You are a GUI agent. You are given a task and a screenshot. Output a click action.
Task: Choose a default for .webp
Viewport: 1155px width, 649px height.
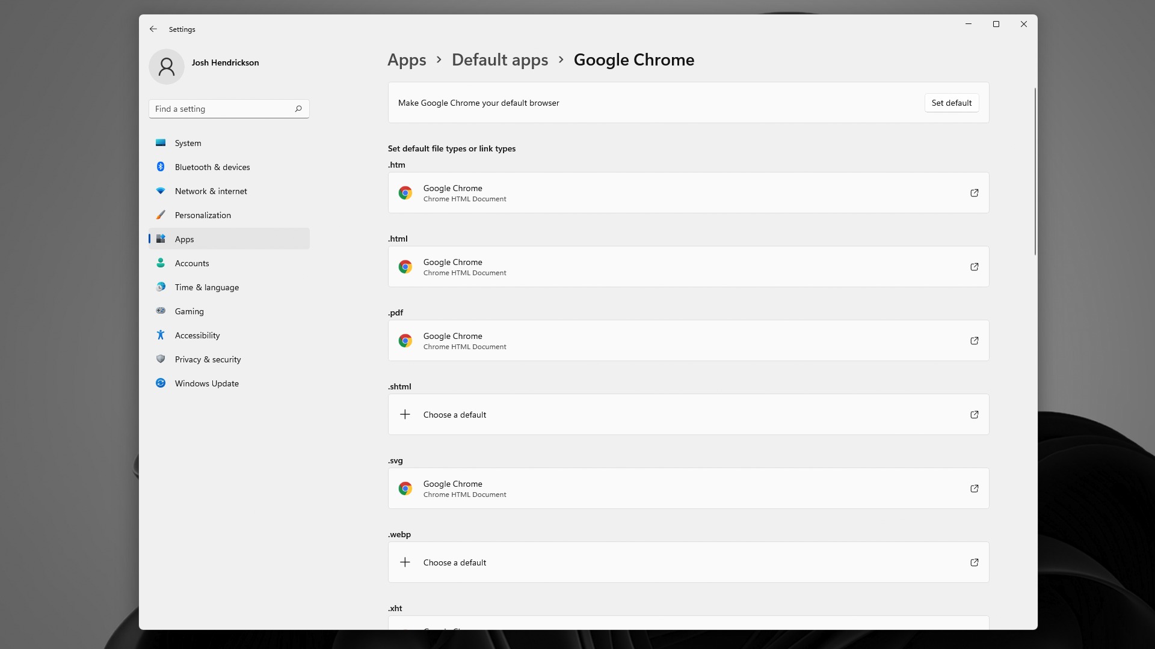pos(688,562)
